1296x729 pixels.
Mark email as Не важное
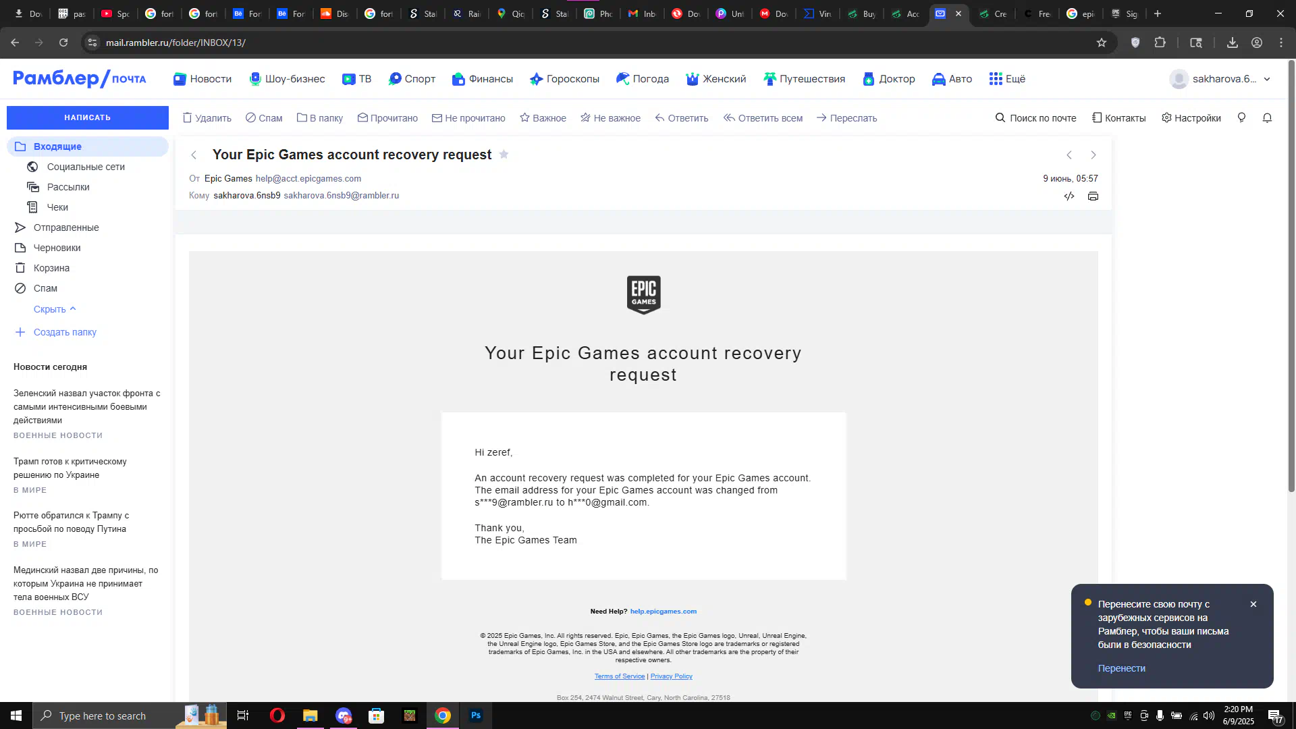610,118
